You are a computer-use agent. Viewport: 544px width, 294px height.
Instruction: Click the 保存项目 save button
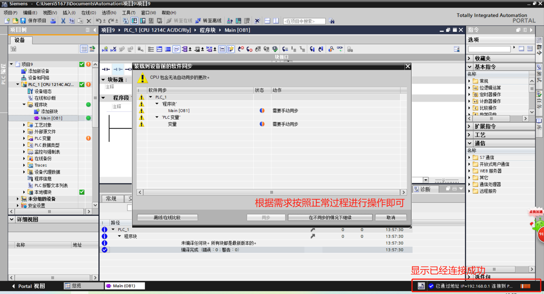pyautogui.click(x=33, y=21)
